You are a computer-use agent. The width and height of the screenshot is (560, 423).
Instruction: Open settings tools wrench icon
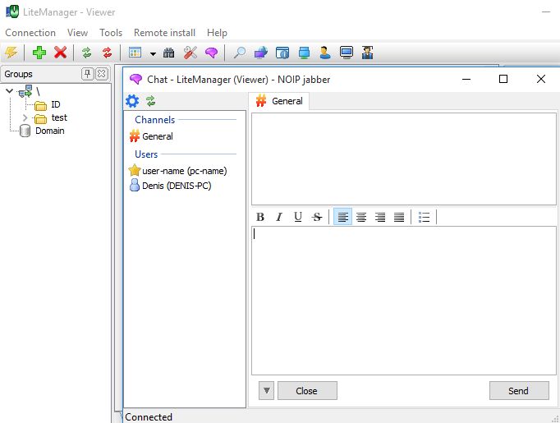(x=190, y=53)
